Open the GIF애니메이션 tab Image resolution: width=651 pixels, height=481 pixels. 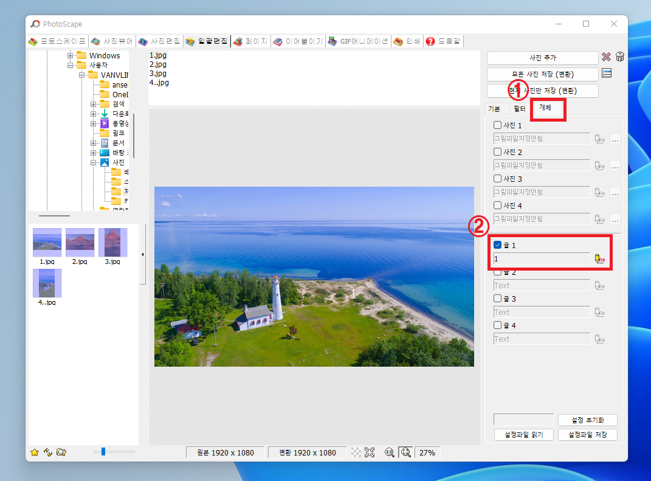pos(358,41)
